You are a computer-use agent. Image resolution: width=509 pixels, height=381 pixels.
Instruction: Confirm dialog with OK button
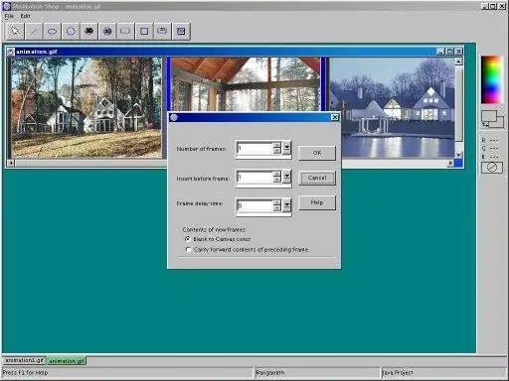(x=317, y=153)
